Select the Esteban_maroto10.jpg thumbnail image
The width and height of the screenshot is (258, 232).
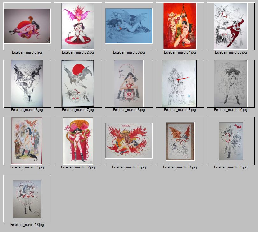[x=231, y=83]
